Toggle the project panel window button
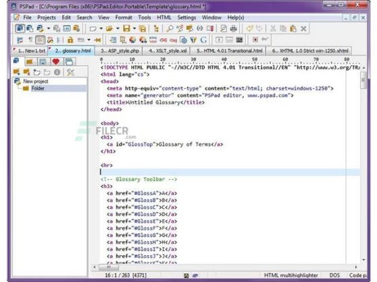377x282 pixels. tap(20, 28)
